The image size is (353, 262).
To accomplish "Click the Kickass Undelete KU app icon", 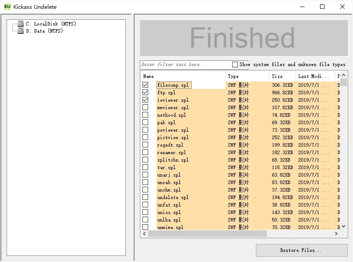I will coord(7,7).
